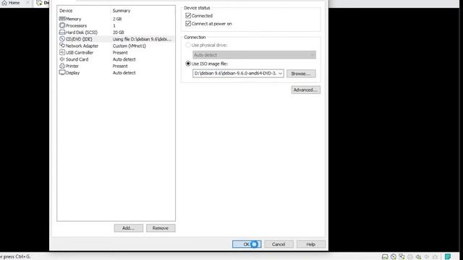Click the Home tab house icon
The height and width of the screenshot is (260, 463).
pyautogui.click(x=4, y=3)
